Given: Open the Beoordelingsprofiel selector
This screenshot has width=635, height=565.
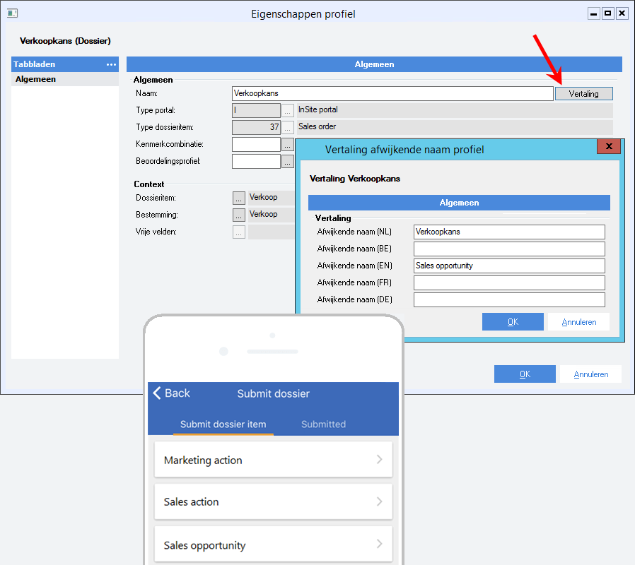Looking at the screenshot, I should pos(287,161).
